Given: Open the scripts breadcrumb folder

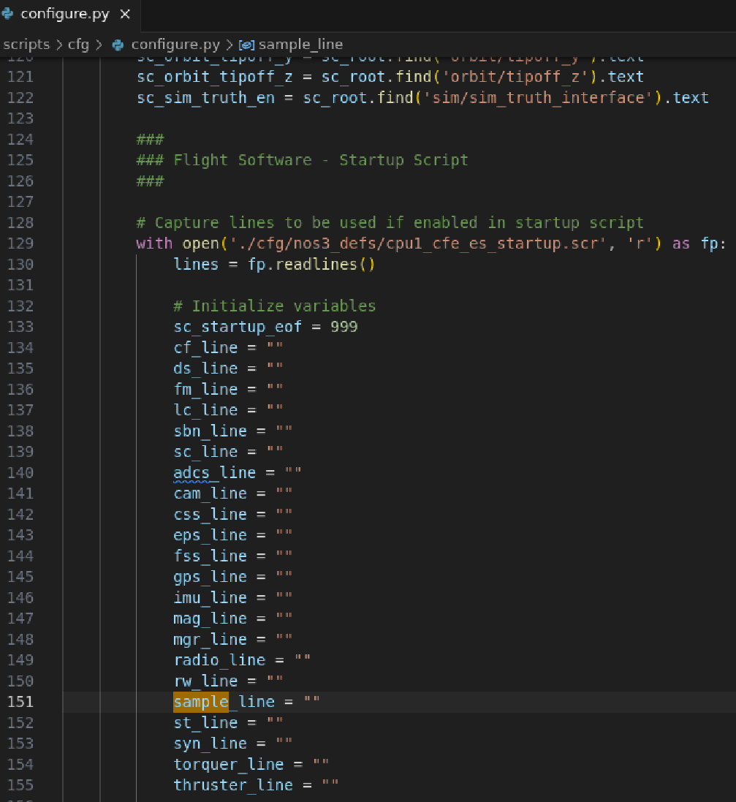Looking at the screenshot, I should point(26,45).
